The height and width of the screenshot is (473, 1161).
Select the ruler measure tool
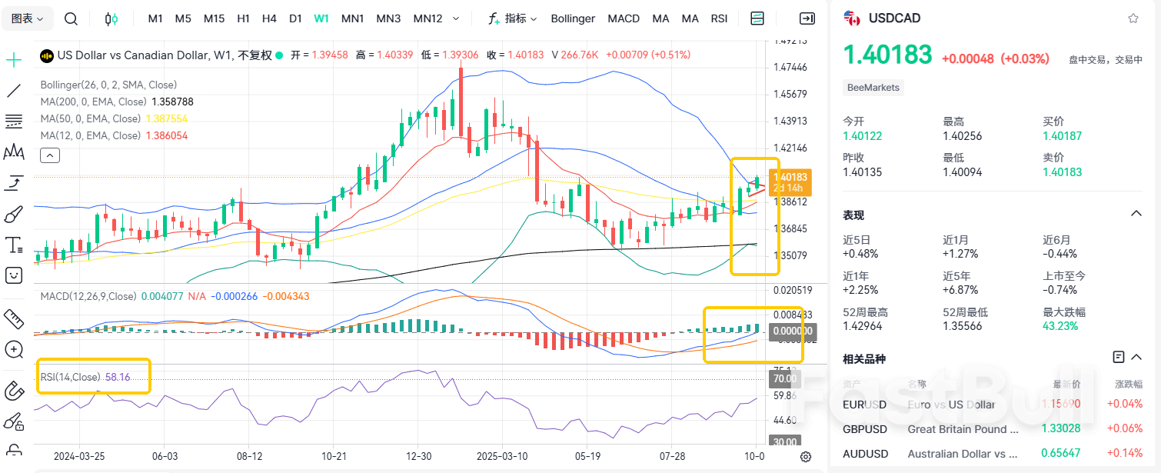pyautogui.click(x=14, y=318)
